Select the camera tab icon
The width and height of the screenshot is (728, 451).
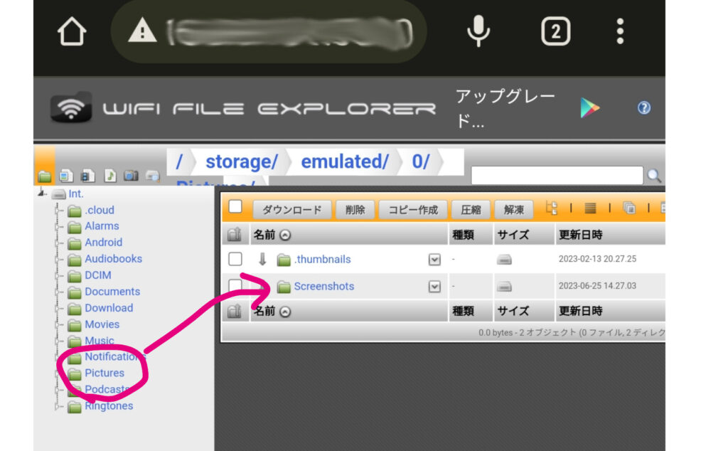[x=131, y=176]
